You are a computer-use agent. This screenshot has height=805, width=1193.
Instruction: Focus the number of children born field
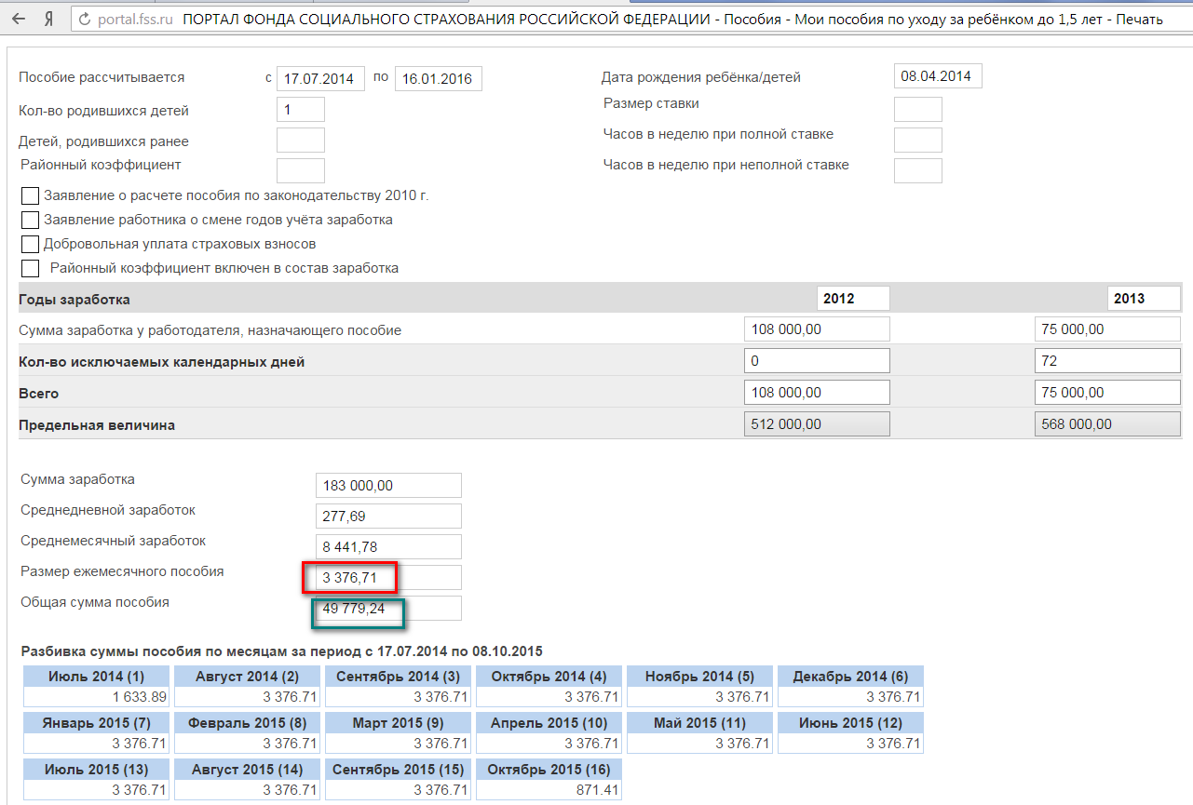pyautogui.click(x=300, y=110)
